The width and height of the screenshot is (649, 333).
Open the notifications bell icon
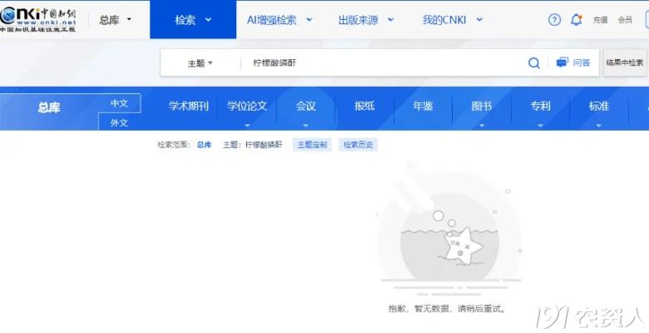point(576,19)
